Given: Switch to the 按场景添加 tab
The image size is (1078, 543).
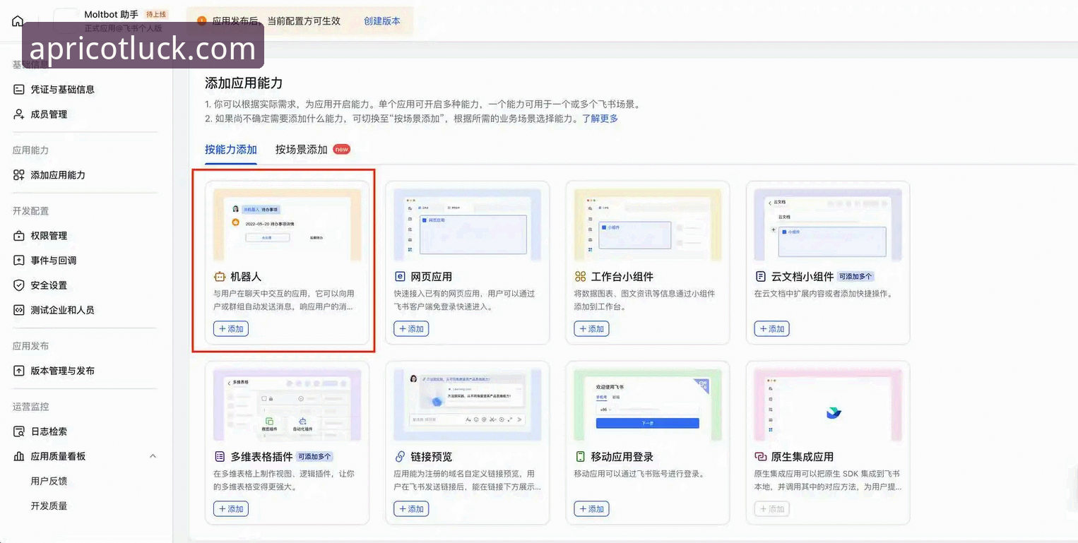Looking at the screenshot, I should 302,150.
